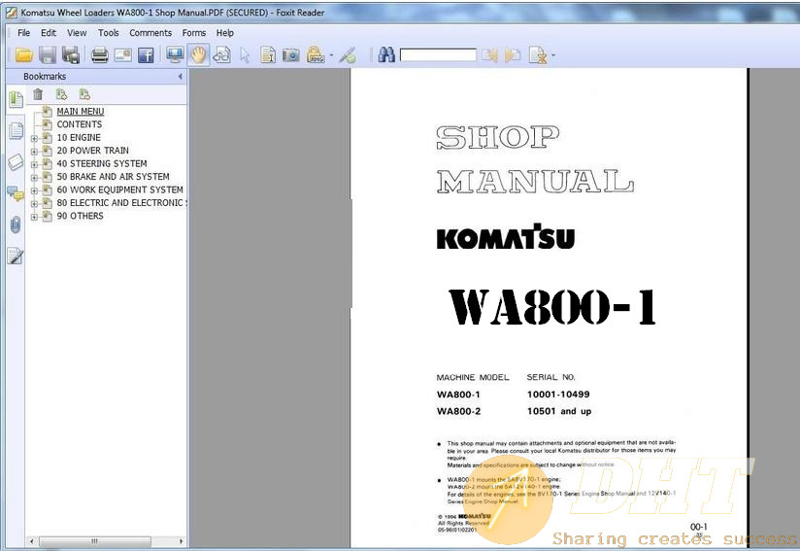
Task: Click the second bookmark icon in panel toolbar
Action: click(84, 94)
